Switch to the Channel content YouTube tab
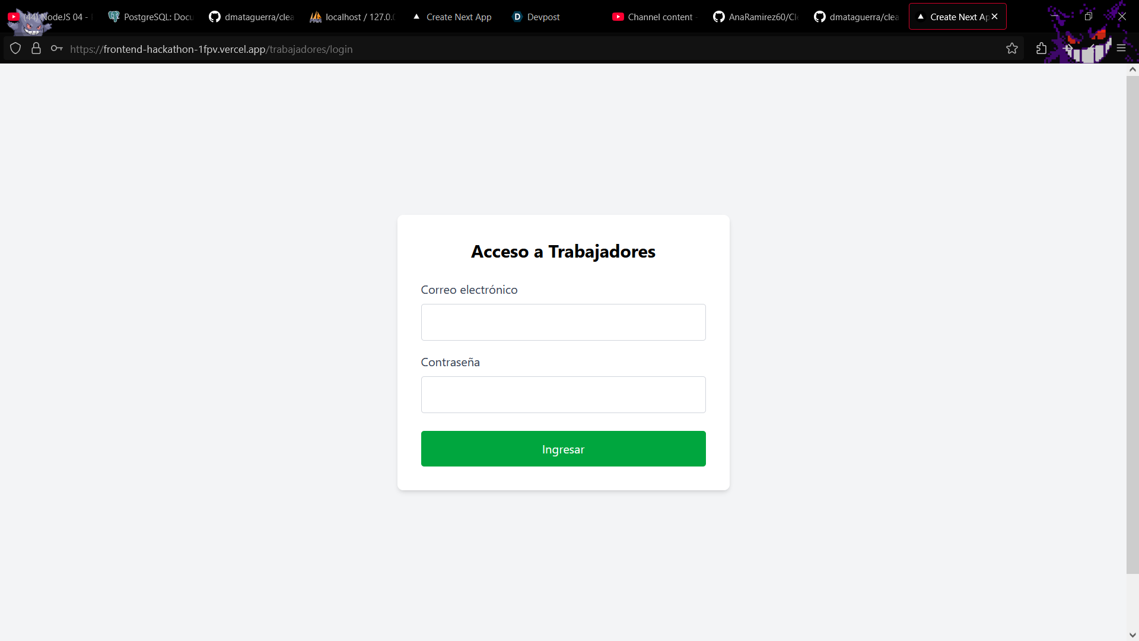The image size is (1139, 641). pos(653,17)
